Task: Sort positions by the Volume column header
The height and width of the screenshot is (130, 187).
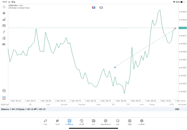Action: tap(82, 104)
